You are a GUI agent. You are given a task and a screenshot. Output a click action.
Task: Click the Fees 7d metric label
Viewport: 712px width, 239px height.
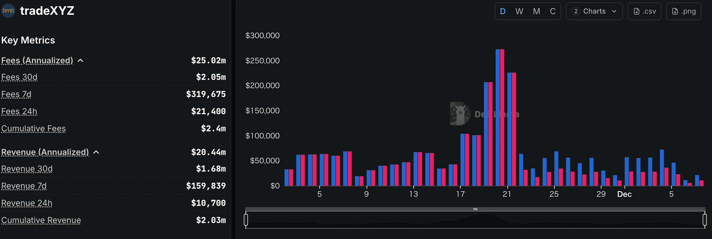click(x=16, y=94)
